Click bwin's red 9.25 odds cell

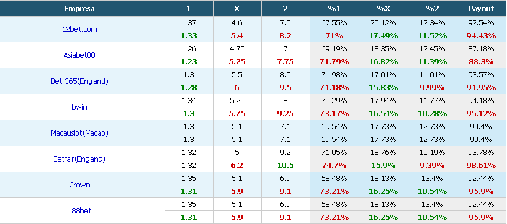[x=286, y=114]
